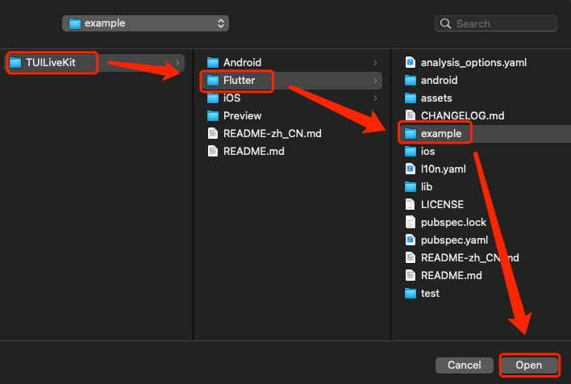Viewport: 571px width, 384px height.
Task: Click README.md file icon in middle column
Action: coord(213,151)
